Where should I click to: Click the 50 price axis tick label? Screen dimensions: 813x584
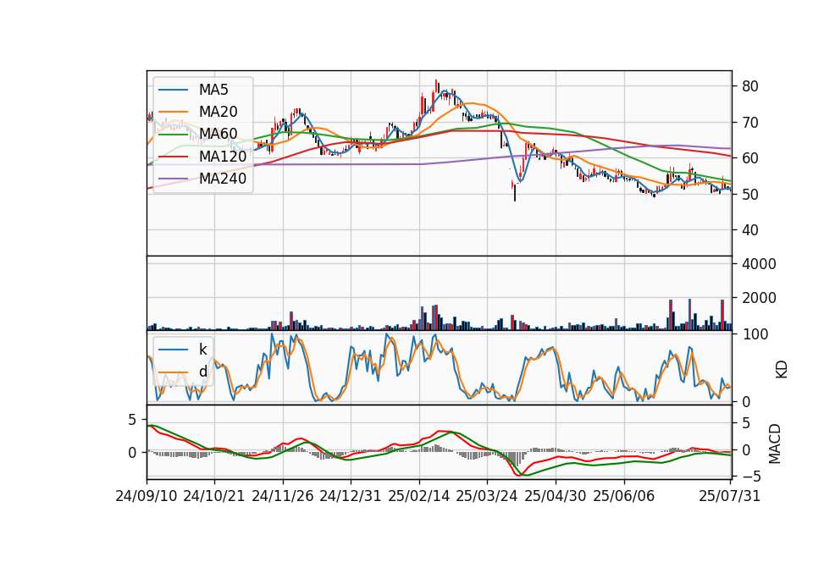coord(749,195)
